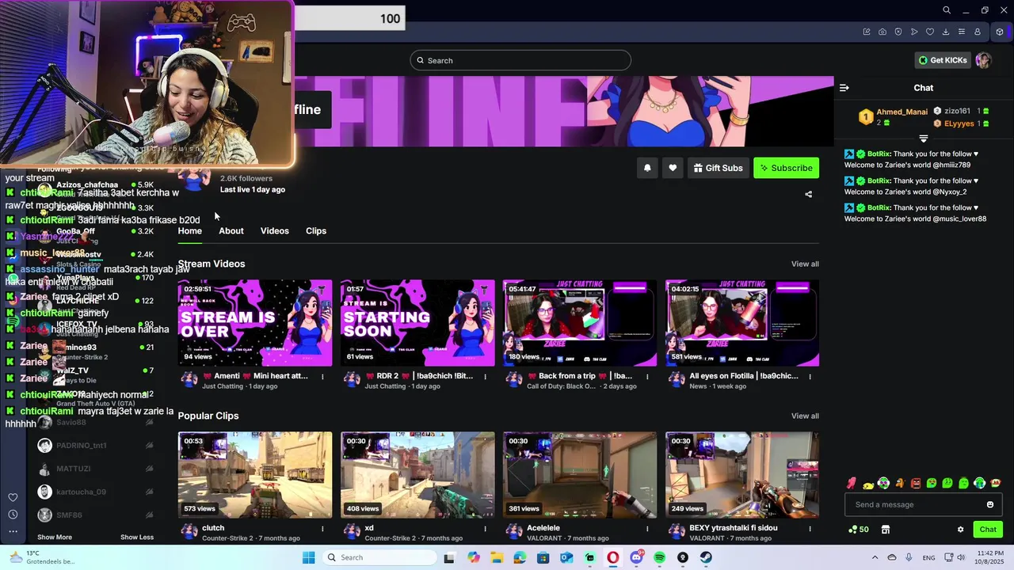Open the Stream Is Over video thumbnail
The width and height of the screenshot is (1014, 570).
click(x=255, y=323)
